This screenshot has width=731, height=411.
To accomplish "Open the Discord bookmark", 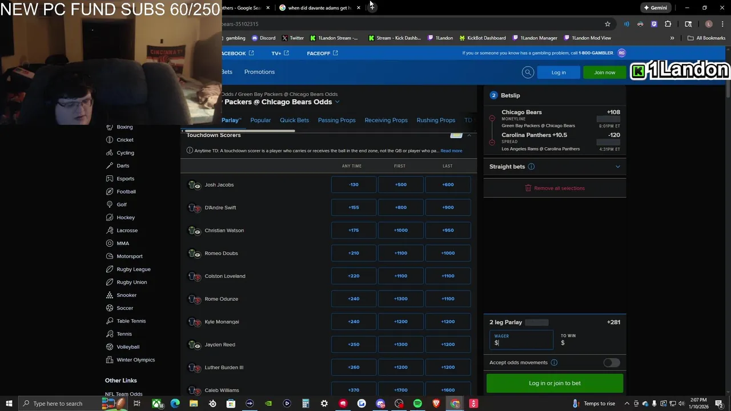I will pos(263,38).
